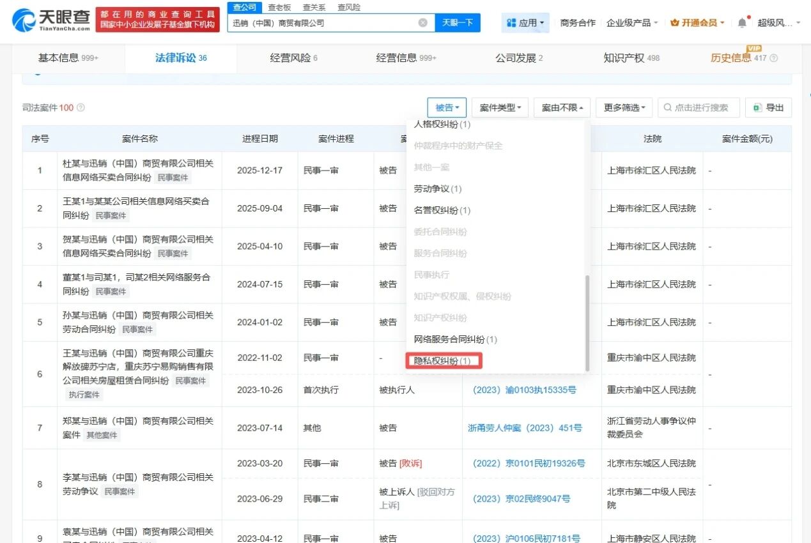Select 劳动争议 (1) option

click(x=438, y=188)
